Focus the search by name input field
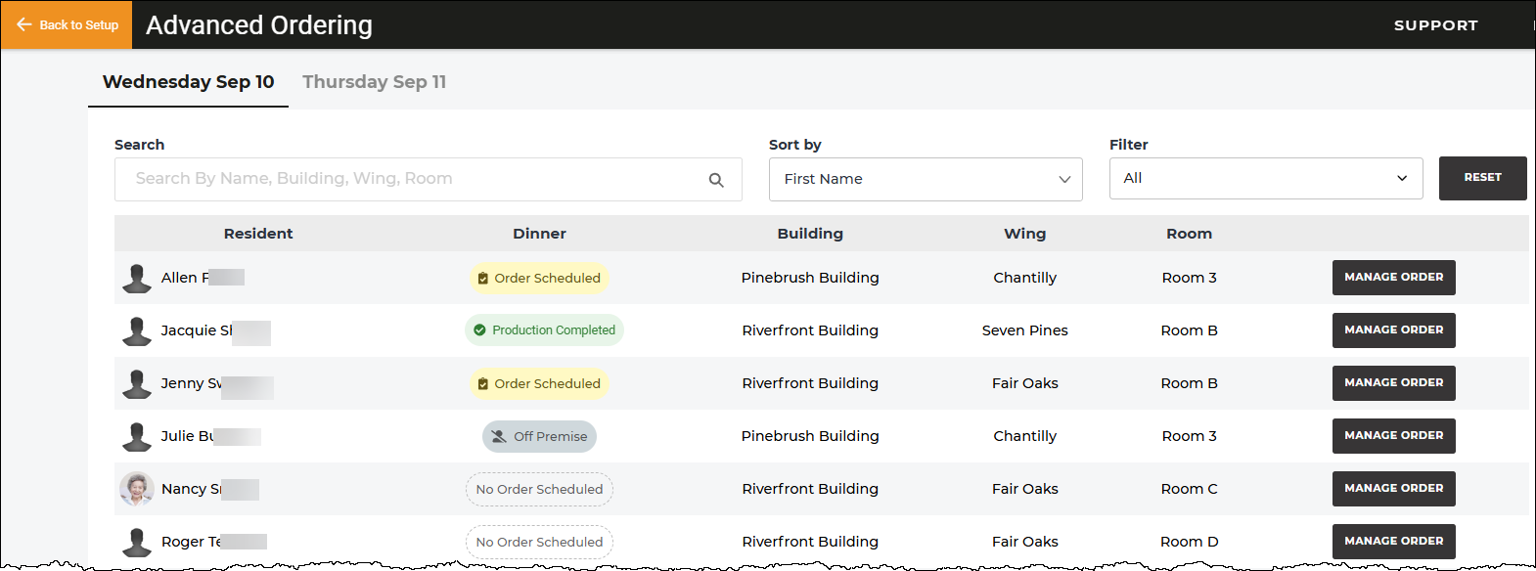1536x571 pixels. pos(428,179)
